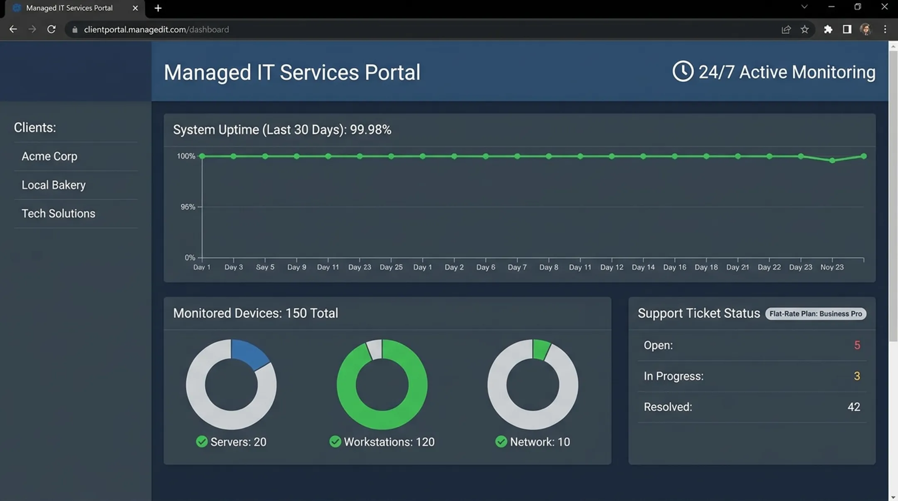
Task: Go back to the previous page
Action: pyautogui.click(x=13, y=29)
